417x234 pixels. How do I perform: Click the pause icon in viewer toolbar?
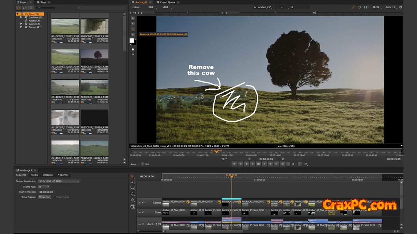point(365,7)
